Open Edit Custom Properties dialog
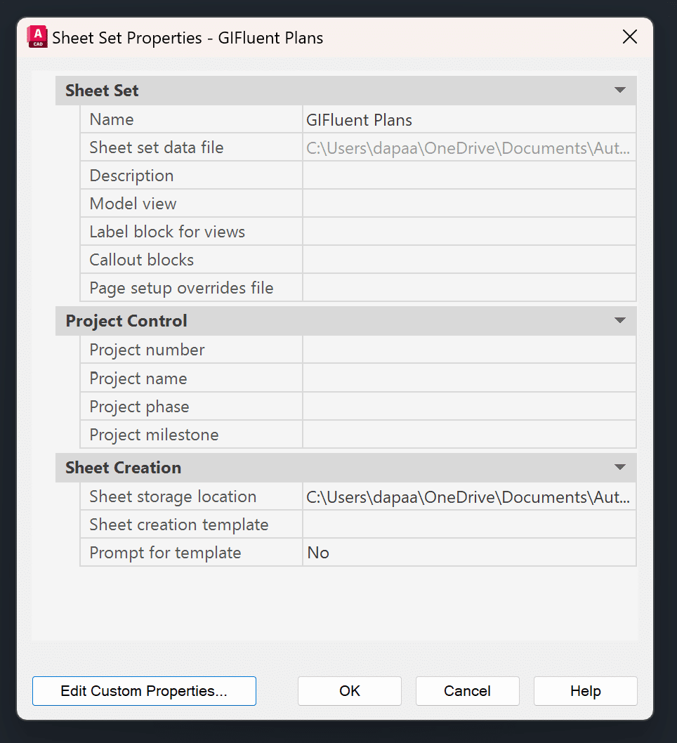677x743 pixels. coord(144,691)
